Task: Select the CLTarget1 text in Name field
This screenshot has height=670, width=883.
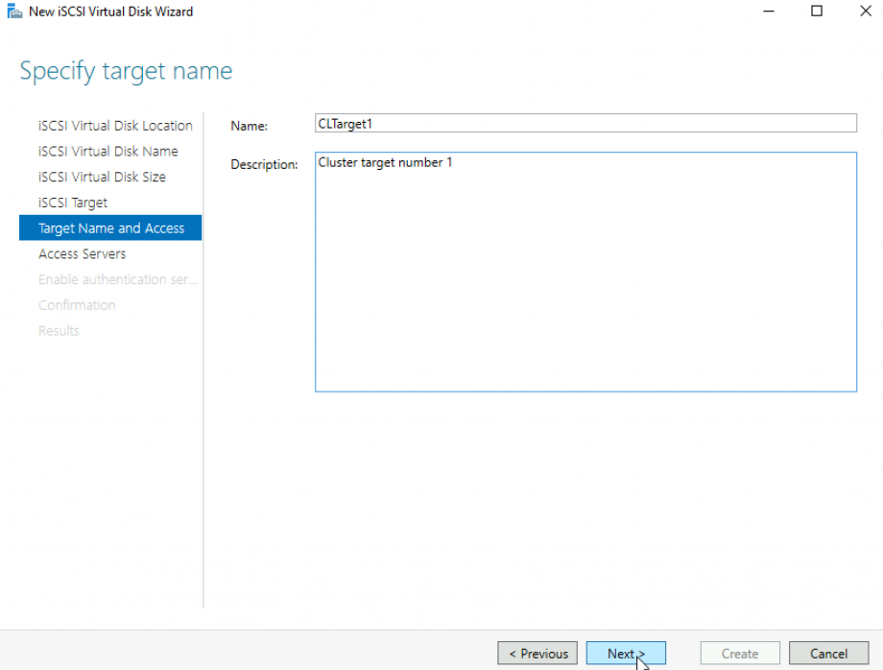Action: point(346,123)
